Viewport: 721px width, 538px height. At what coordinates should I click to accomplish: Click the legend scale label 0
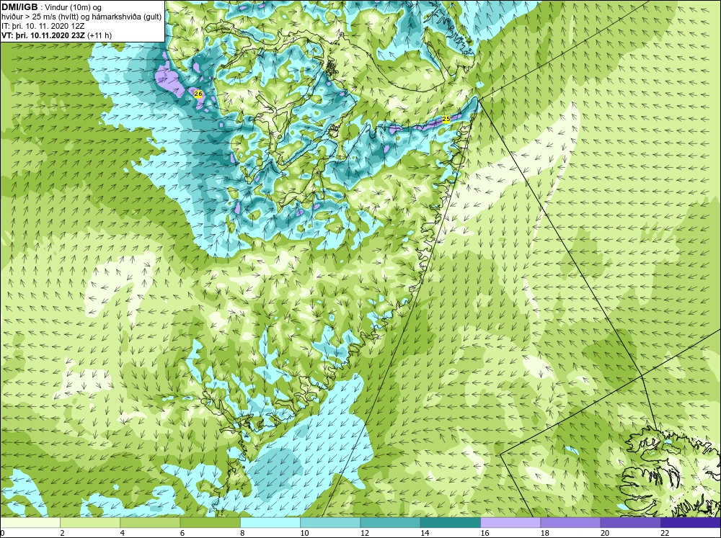pyautogui.click(x=2, y=533)
